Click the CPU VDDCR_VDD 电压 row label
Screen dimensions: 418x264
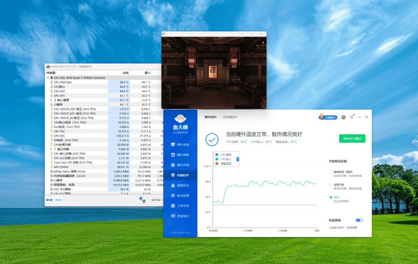[x=74, y=109]
